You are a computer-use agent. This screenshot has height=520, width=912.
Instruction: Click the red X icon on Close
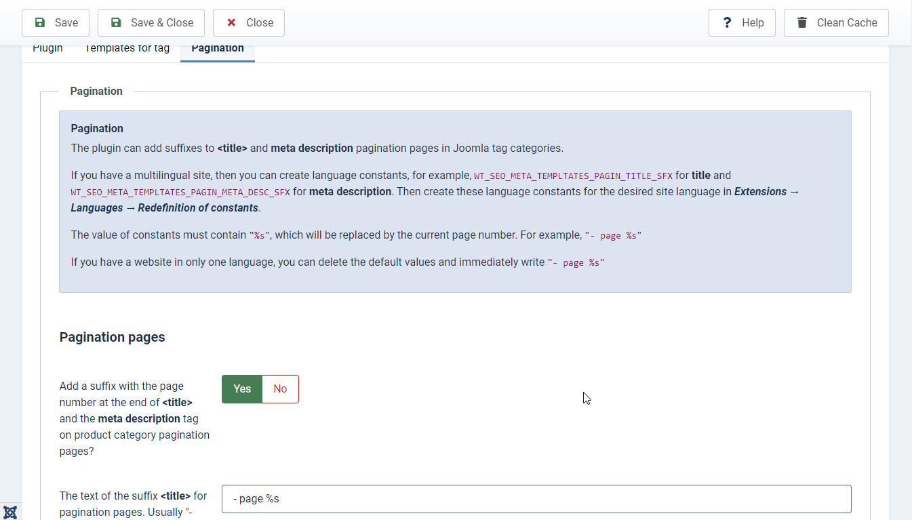coord(231,22)
